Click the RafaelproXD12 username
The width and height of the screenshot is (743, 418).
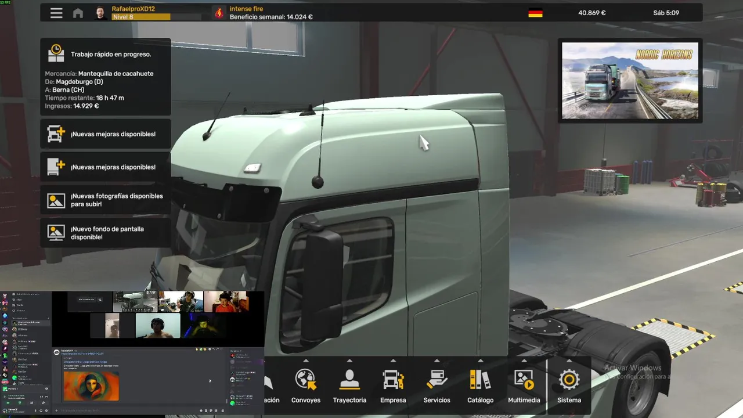(133, 9)
